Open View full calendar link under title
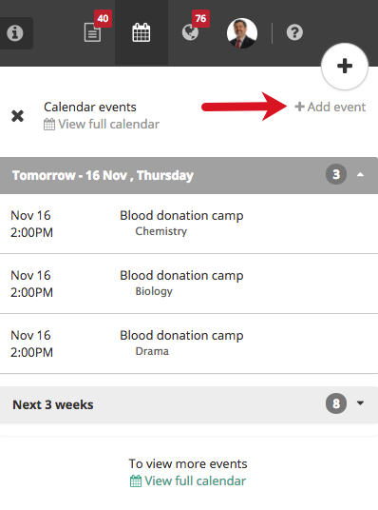The image size is (378, 510). (109, 125)
